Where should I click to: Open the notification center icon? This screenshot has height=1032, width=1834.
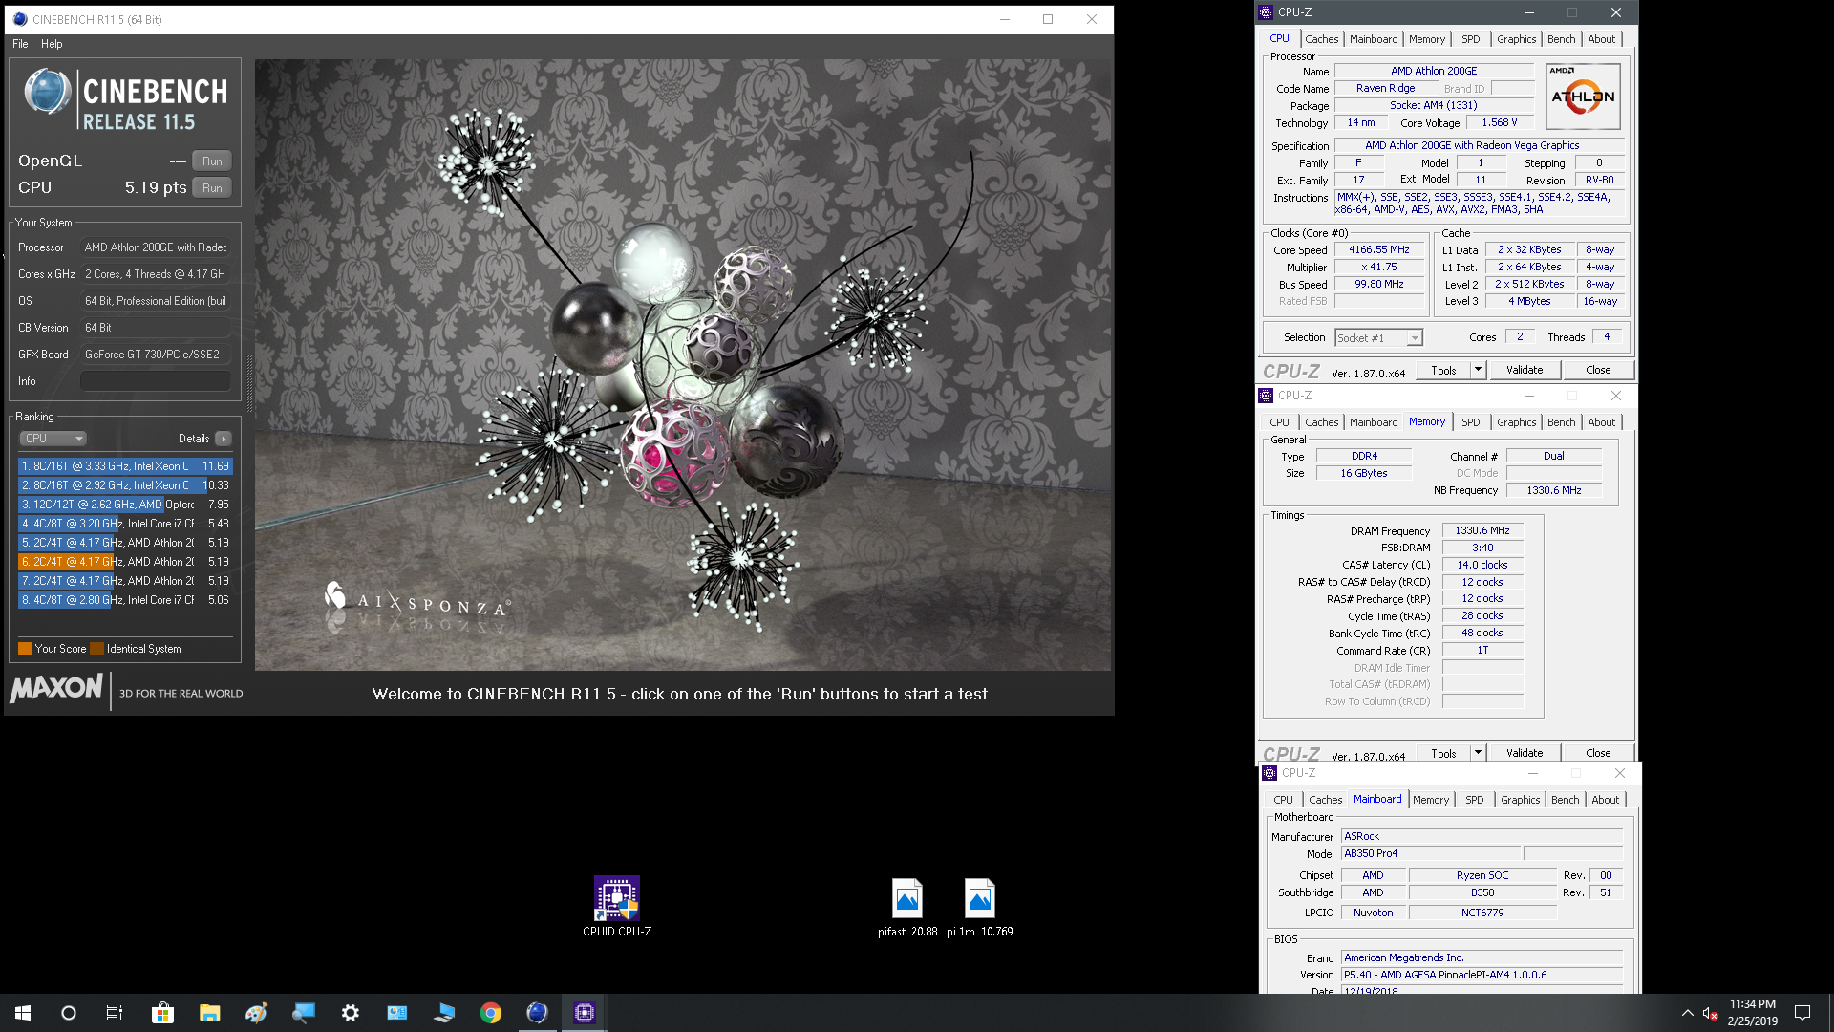[x=1802, y=1013]
